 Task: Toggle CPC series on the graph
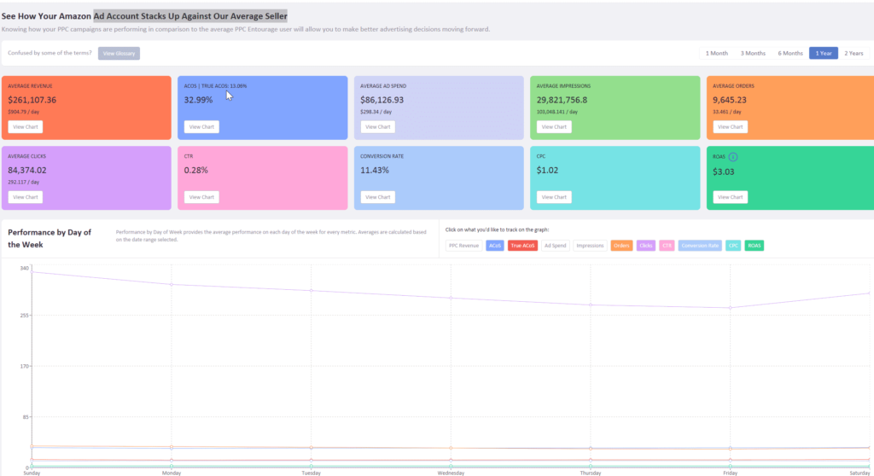click(x=733, y=246)
